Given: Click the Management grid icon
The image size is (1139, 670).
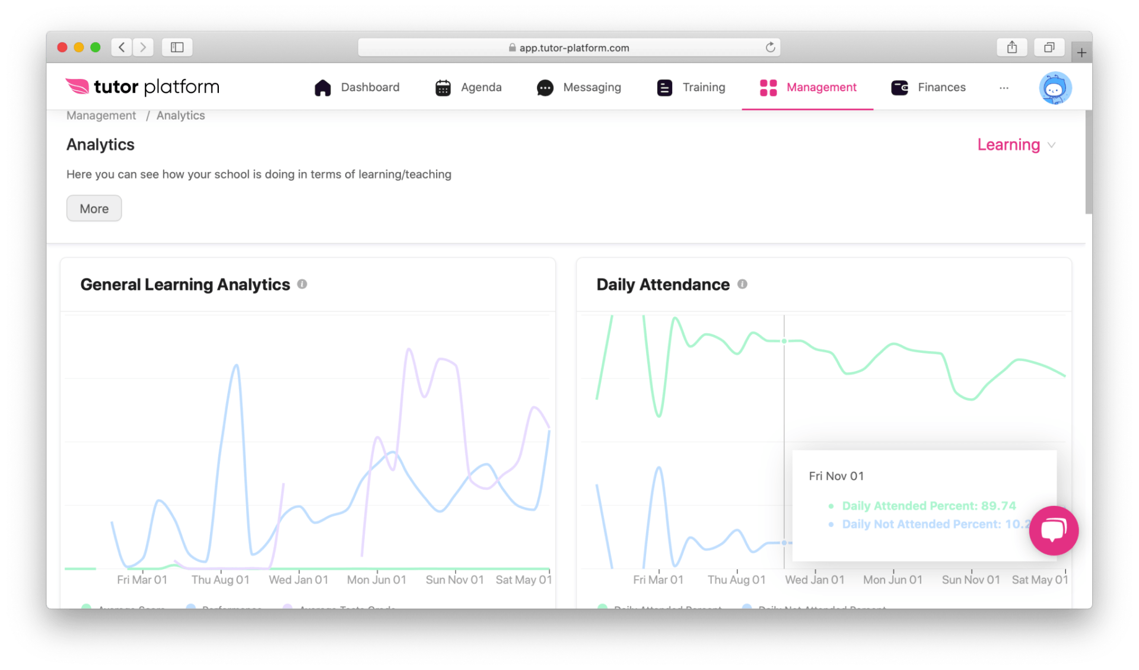Looking at the screenshot, I should (x=768, y=87).
